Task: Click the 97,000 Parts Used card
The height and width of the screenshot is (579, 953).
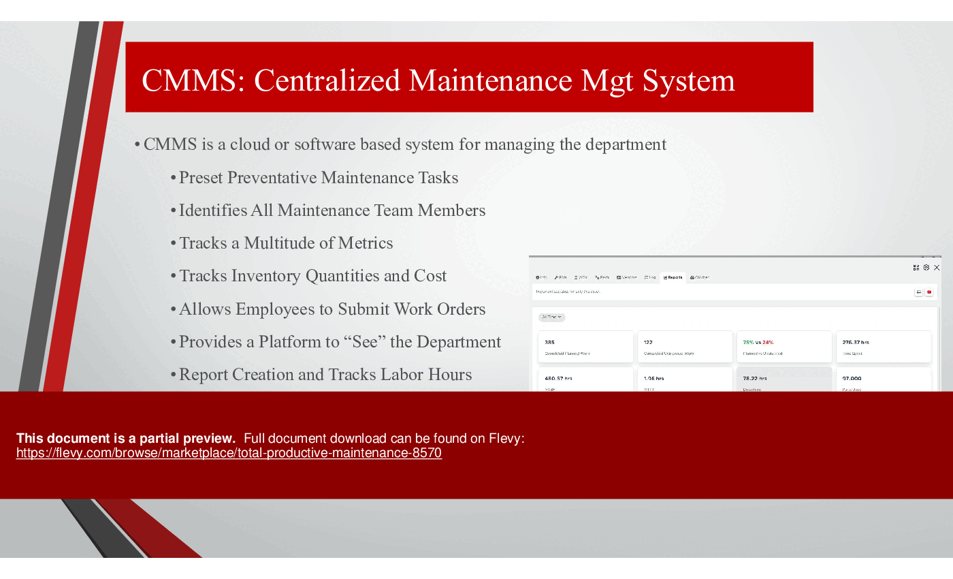Action: 884,379
